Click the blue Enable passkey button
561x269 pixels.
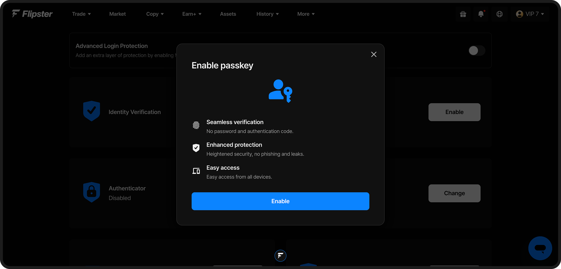(x=280, y=201)
